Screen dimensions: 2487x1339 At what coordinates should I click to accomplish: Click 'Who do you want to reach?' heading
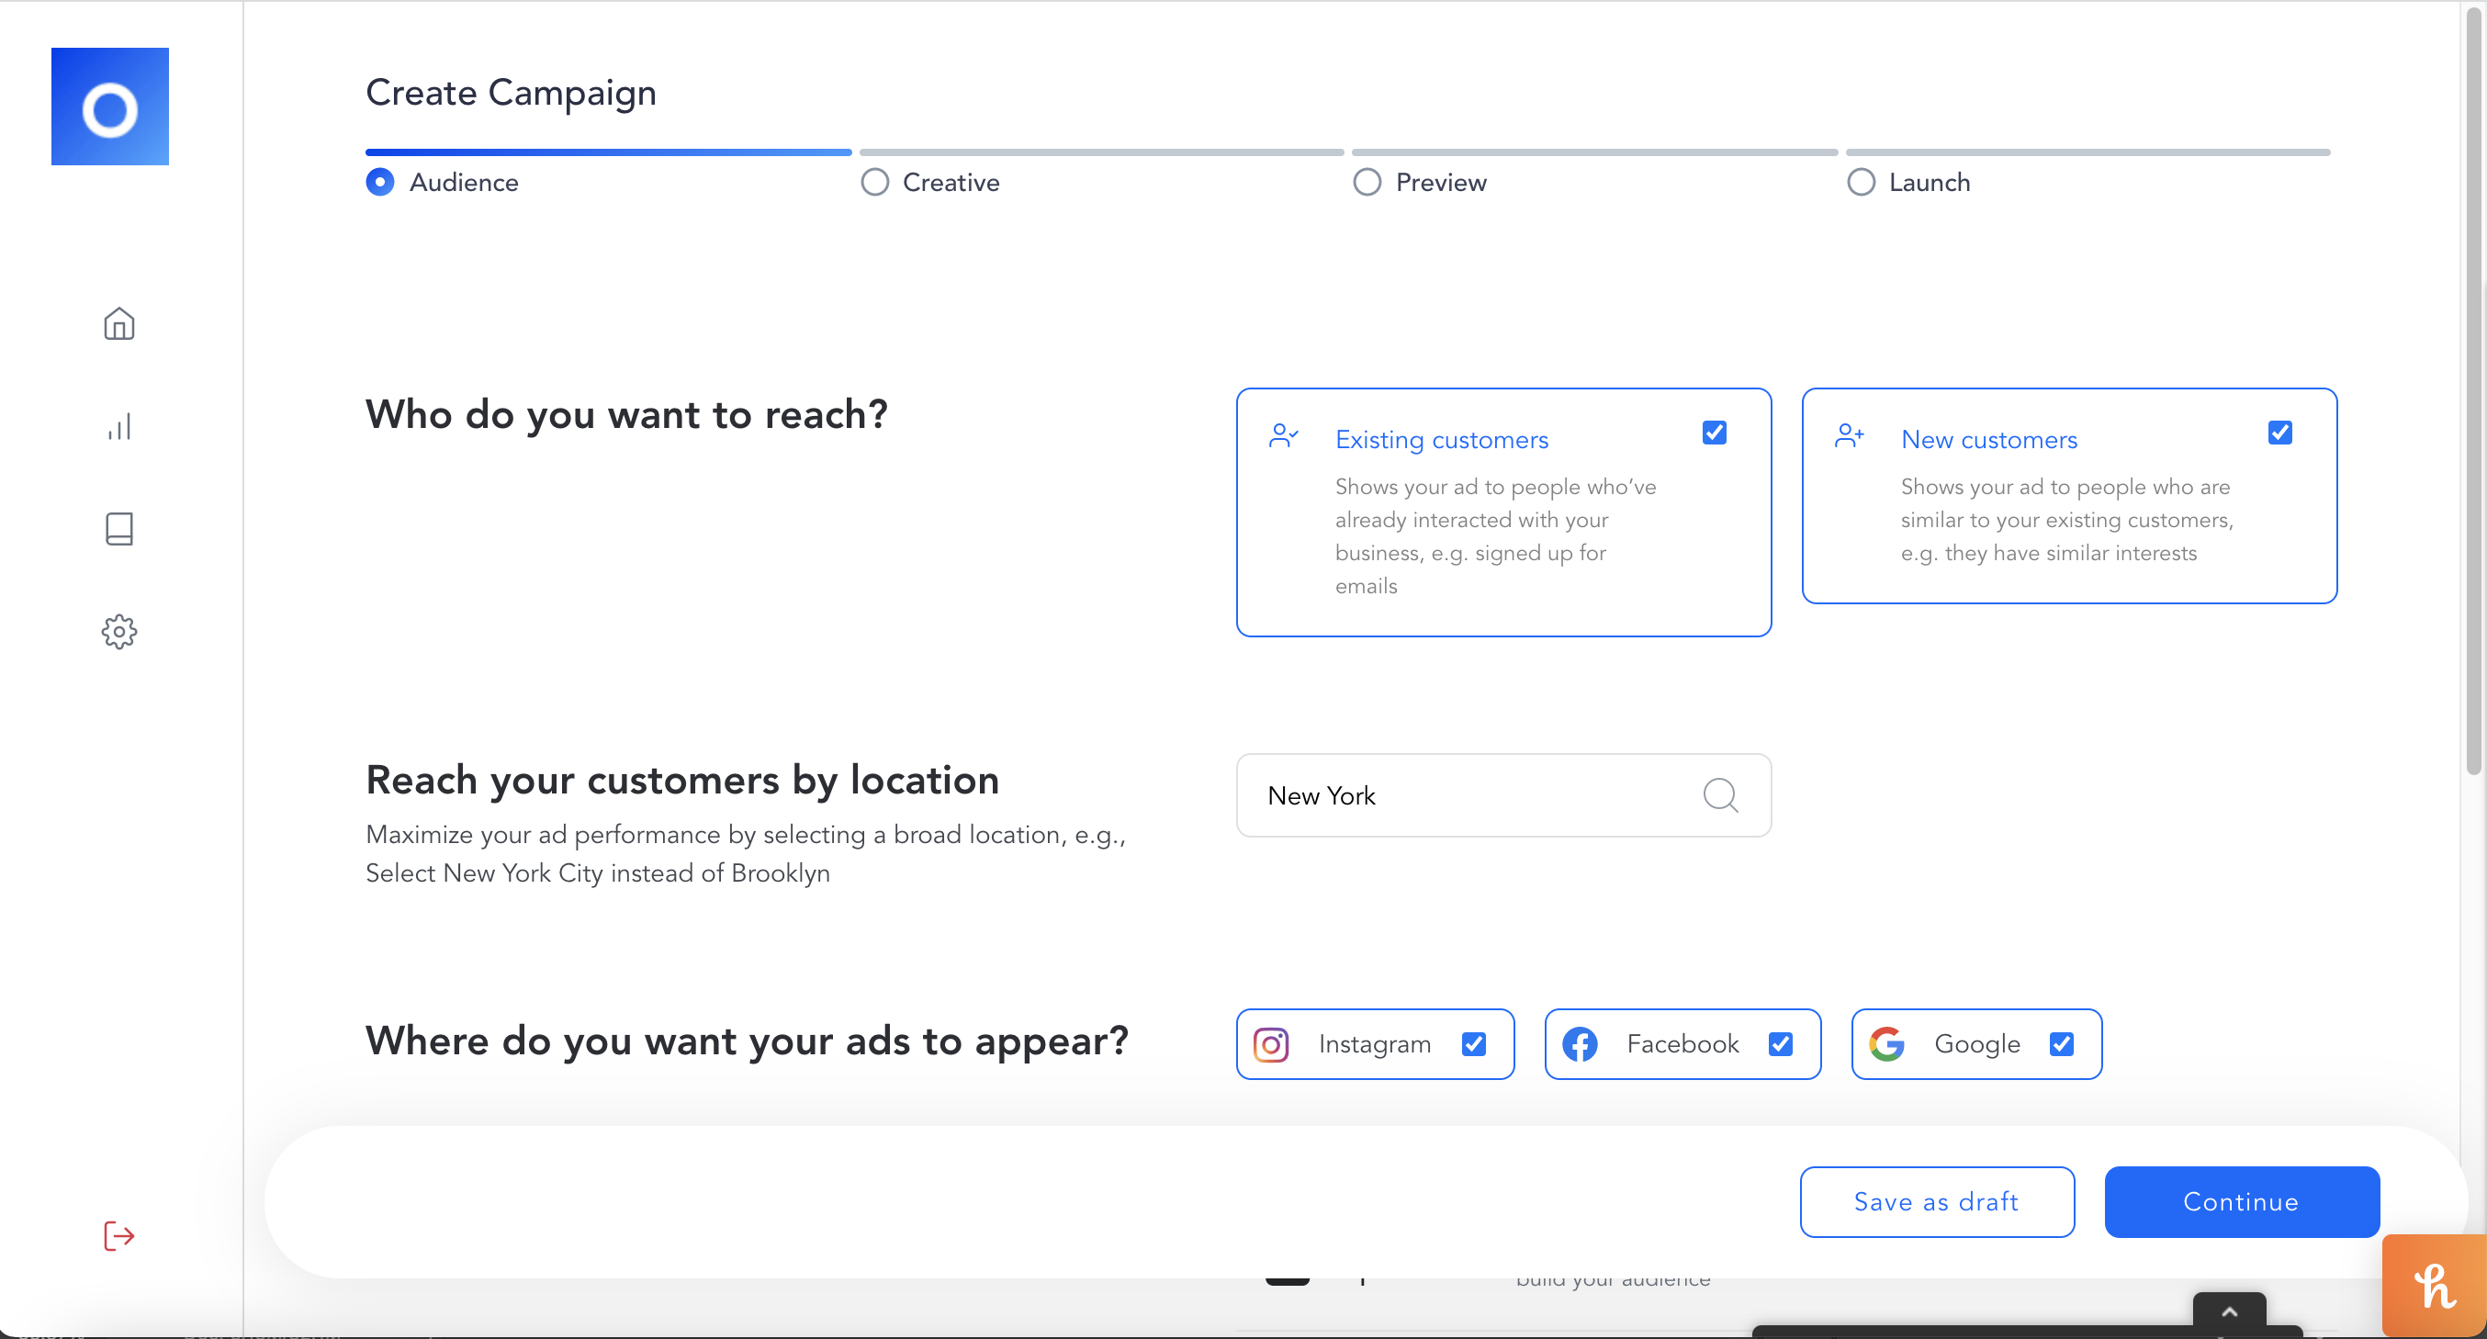[x=626, y=415]
